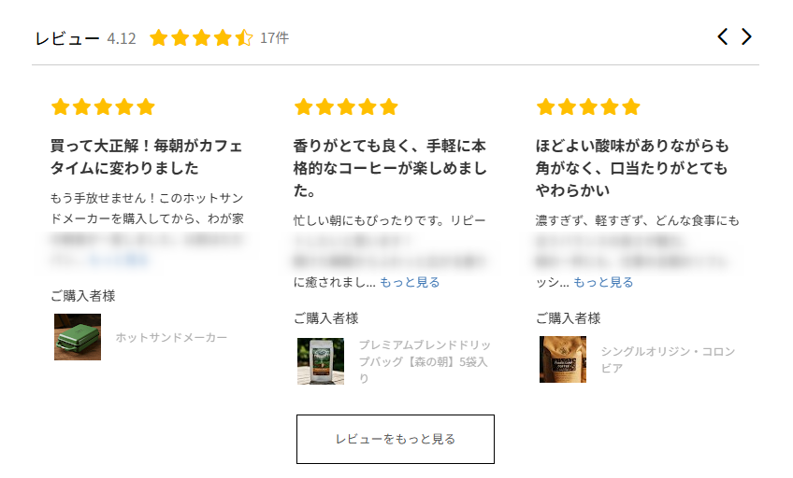793x478 pixels.
Task: Select the review titled 買って大正解
Action: (146, 157)
